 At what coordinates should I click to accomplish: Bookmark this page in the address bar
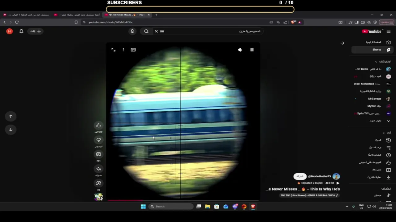[x=76, y=22]
